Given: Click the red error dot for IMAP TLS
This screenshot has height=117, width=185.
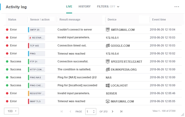Looking at the screenshot, I should tap(7, 101).
